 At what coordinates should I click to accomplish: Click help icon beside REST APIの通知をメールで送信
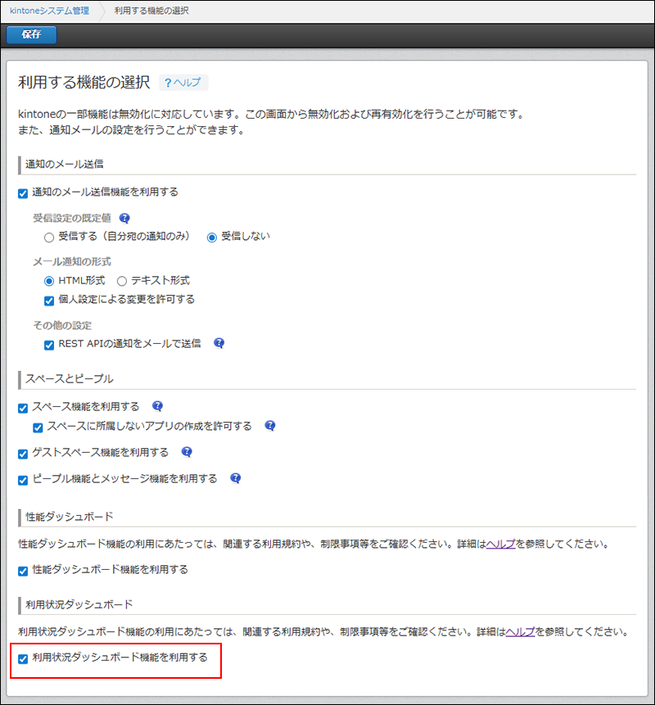pos(219,345)
